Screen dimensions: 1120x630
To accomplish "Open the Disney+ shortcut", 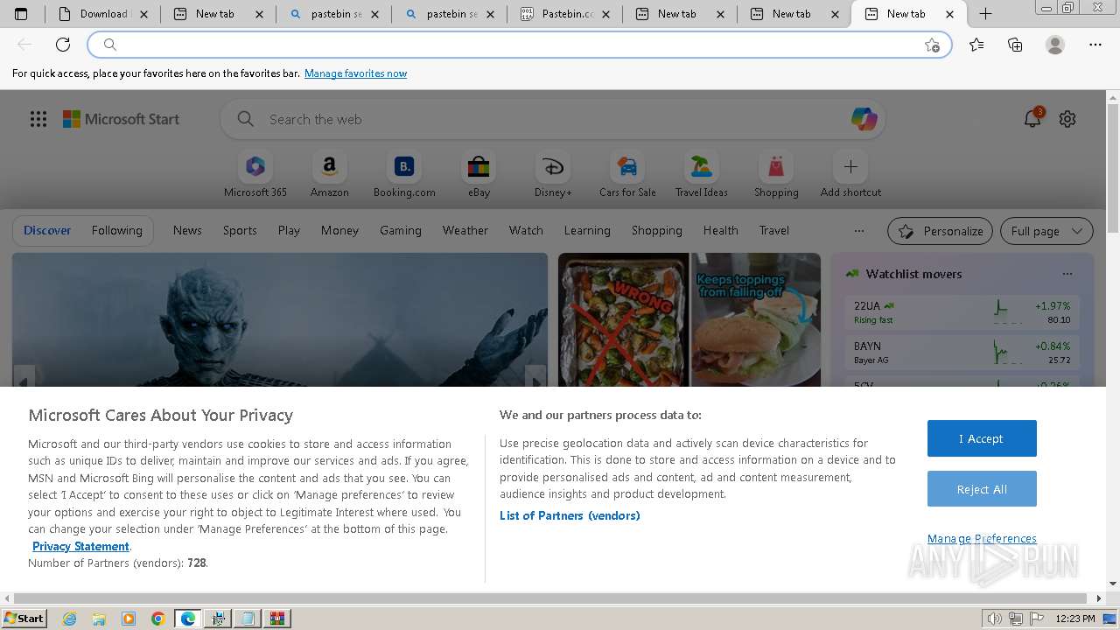I will coord(553,175).
